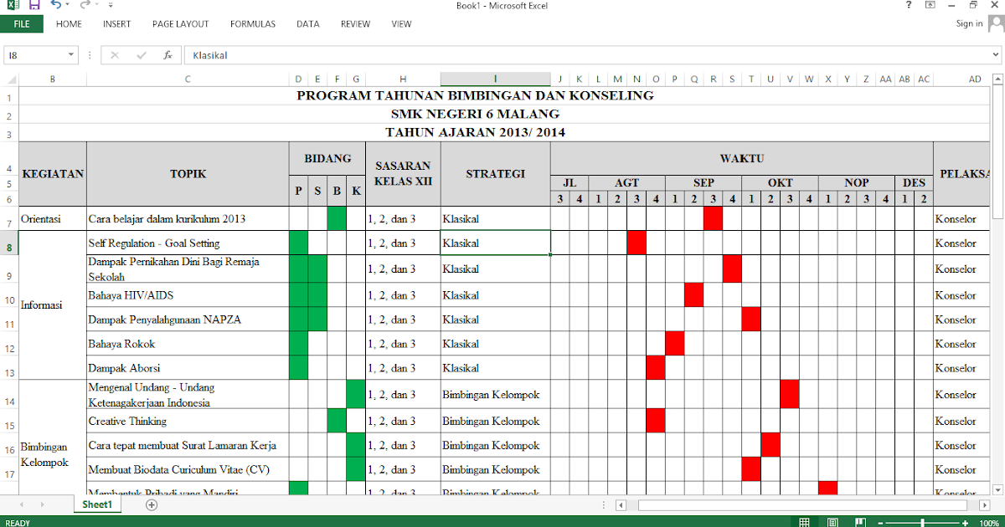Click the account avatar next to Sign in

coord(995,24)
